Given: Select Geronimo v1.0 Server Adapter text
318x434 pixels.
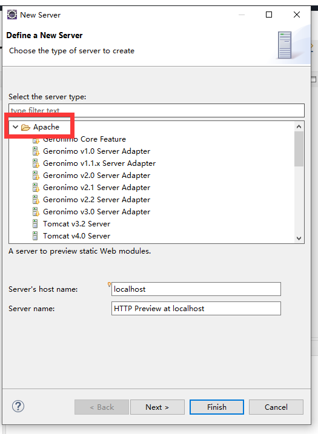Looking at the screenshot, I should [96, 151].
